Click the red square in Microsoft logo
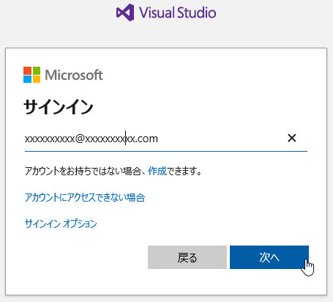333x302 pixels. [x=27, y=70]
